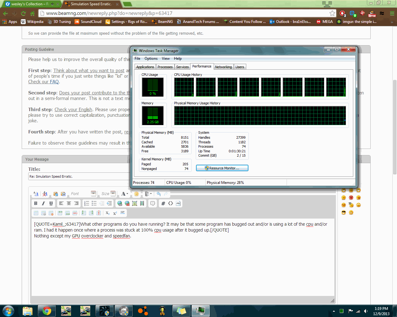Image resolution: width=397 pixels, height=317 pixels.
Task: Switch to the Users tab
Action: click(240, 67)
